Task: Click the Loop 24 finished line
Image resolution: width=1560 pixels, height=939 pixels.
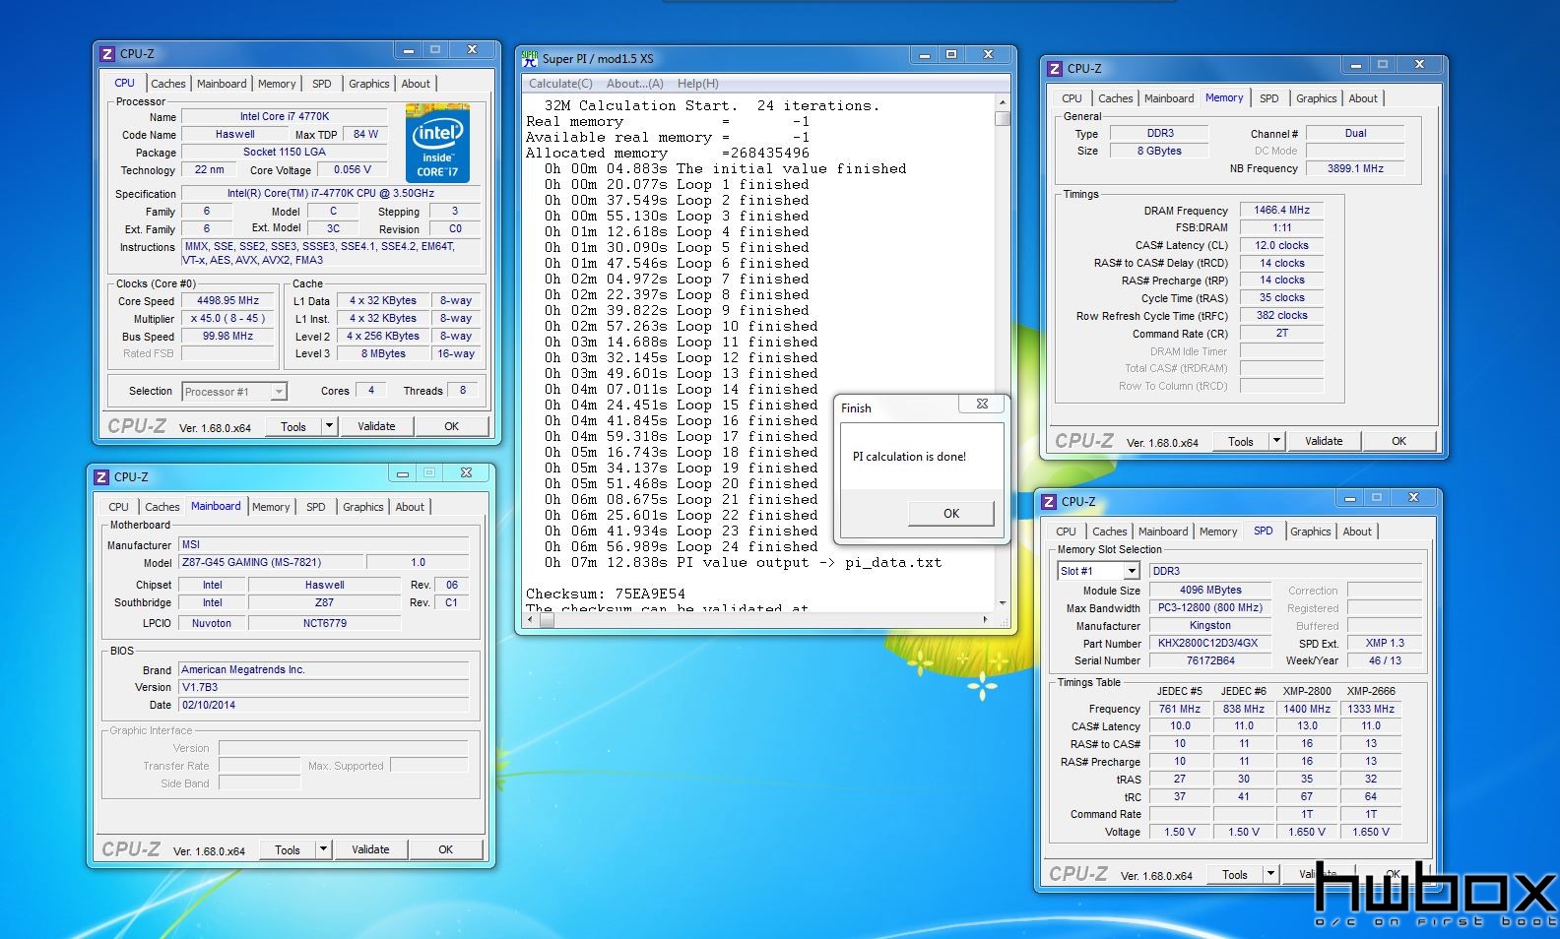Action: (682, 546)
